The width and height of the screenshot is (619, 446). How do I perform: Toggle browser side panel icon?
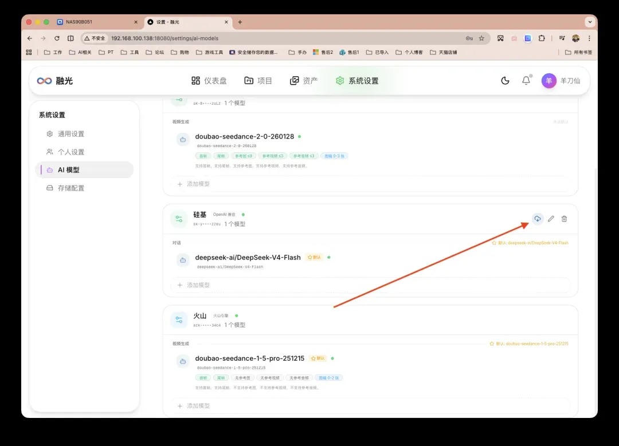pyautogui.click(x=70, y=38)
